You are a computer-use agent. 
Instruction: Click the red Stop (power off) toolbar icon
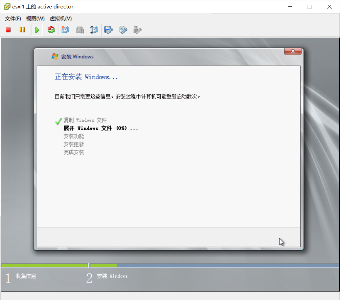tap(8, 30)
